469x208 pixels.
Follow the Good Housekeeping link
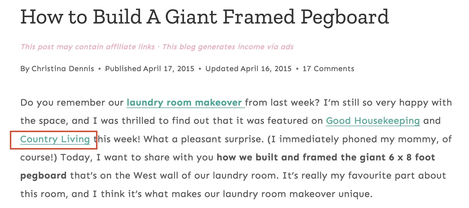point(373,121)
